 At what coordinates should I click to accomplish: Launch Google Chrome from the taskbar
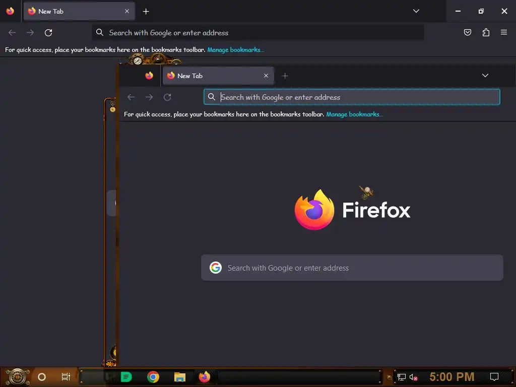click(153, 377)
